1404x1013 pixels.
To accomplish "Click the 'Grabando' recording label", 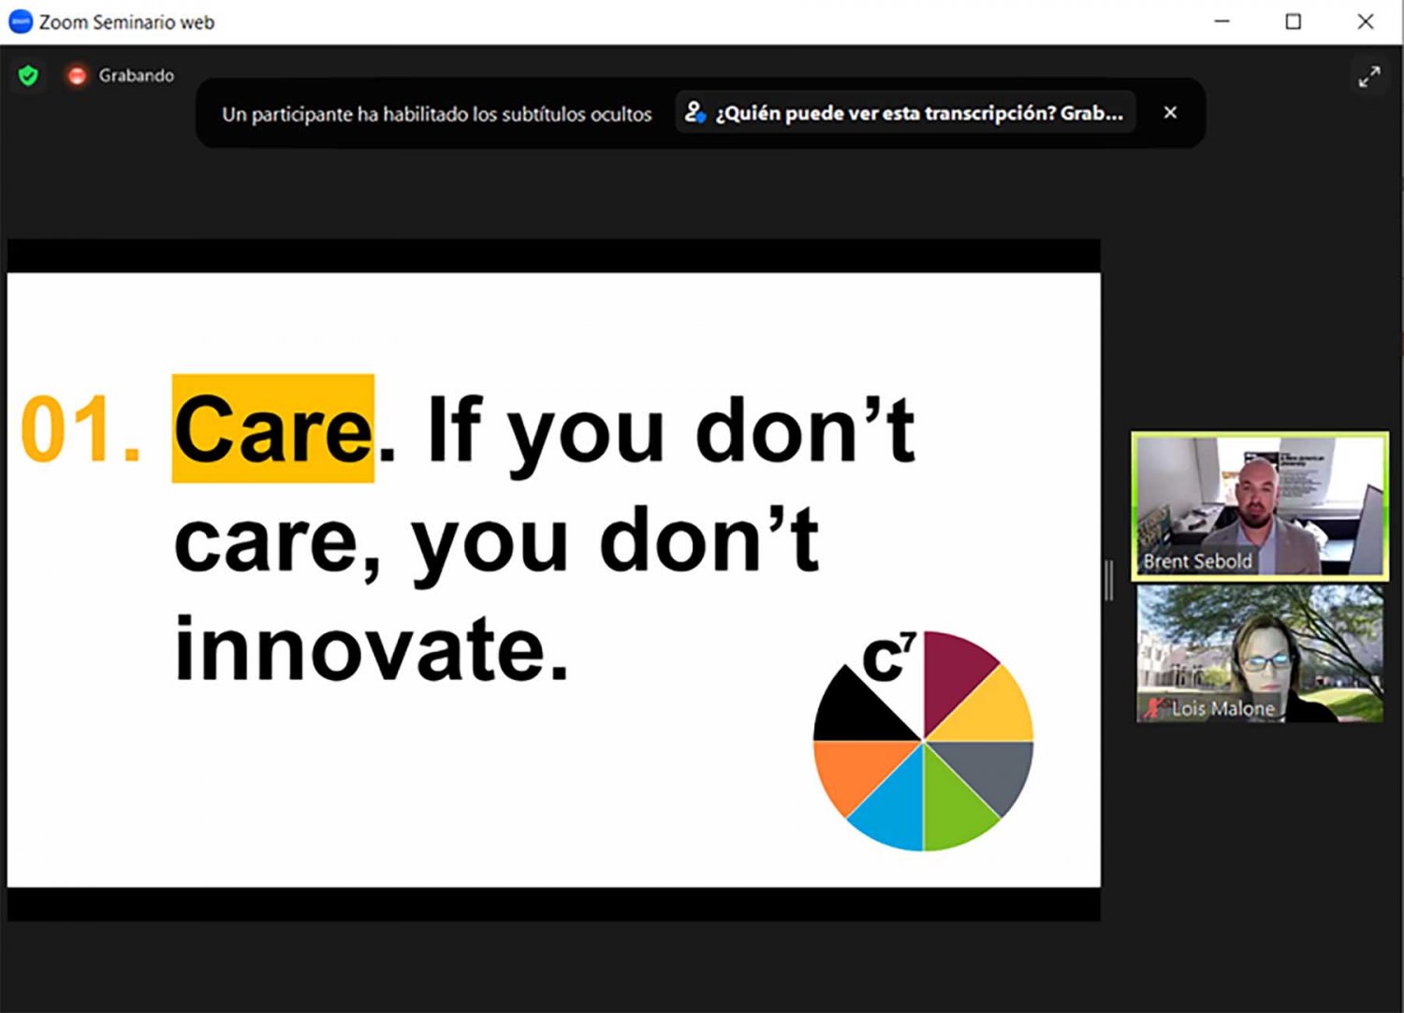I will click(136, 76).
